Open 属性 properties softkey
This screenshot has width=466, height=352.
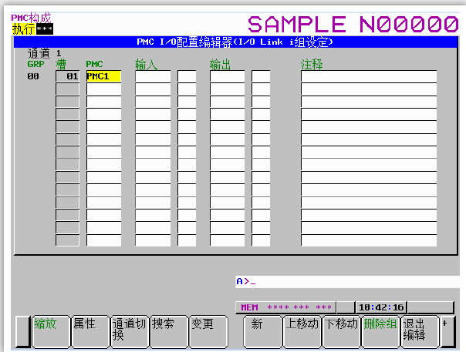click(89, 329)
